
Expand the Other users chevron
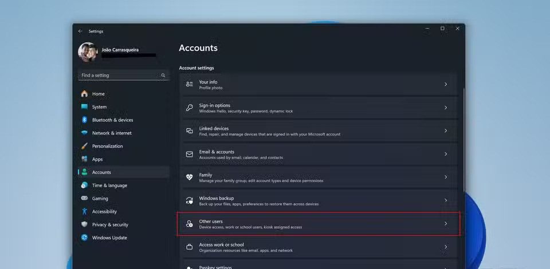tap(446, 223)
